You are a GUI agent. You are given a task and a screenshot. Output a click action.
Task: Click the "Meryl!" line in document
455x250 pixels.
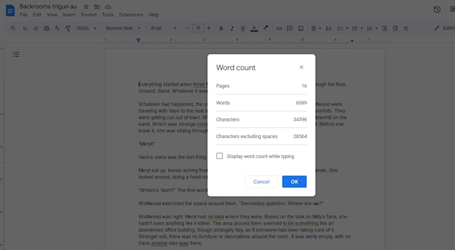(x=147, y=143)
